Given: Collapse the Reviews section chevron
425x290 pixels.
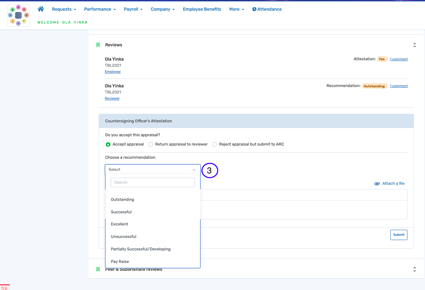Looking at the screenshot, I should pyautogui.click(x=414, y=45).
